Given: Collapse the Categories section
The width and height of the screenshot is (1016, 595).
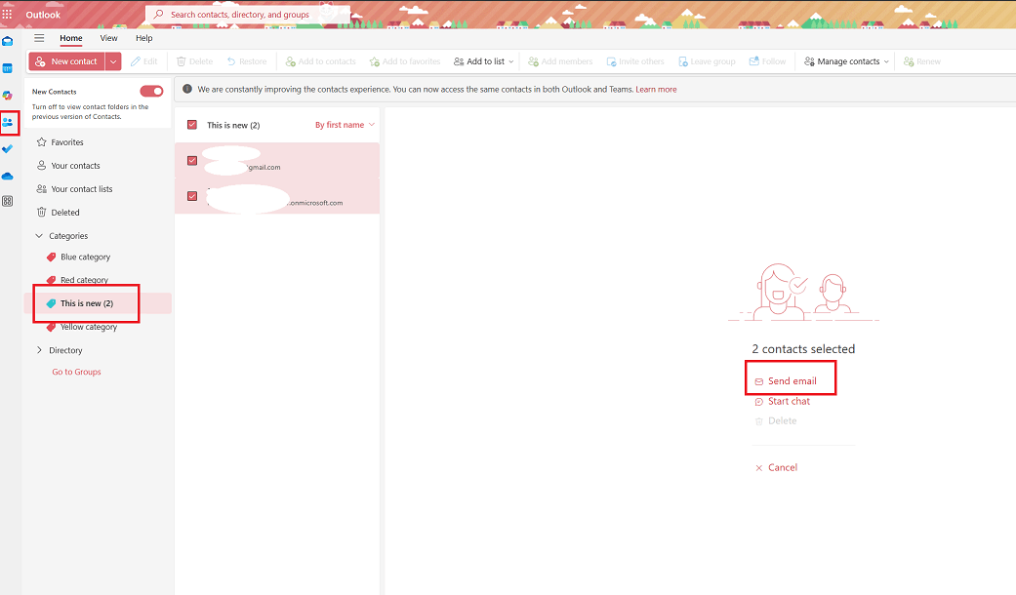Looking at the screenshot, I should point(39,236).
